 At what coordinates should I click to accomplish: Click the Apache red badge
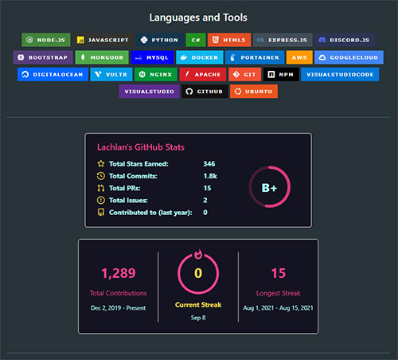[203, 74]
